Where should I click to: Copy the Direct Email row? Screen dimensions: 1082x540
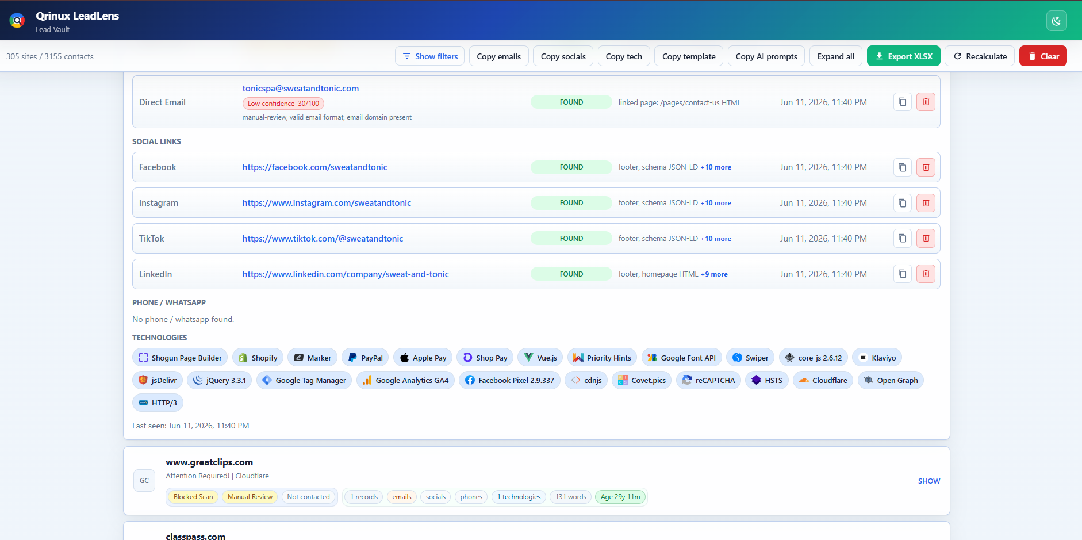(903, 102)
